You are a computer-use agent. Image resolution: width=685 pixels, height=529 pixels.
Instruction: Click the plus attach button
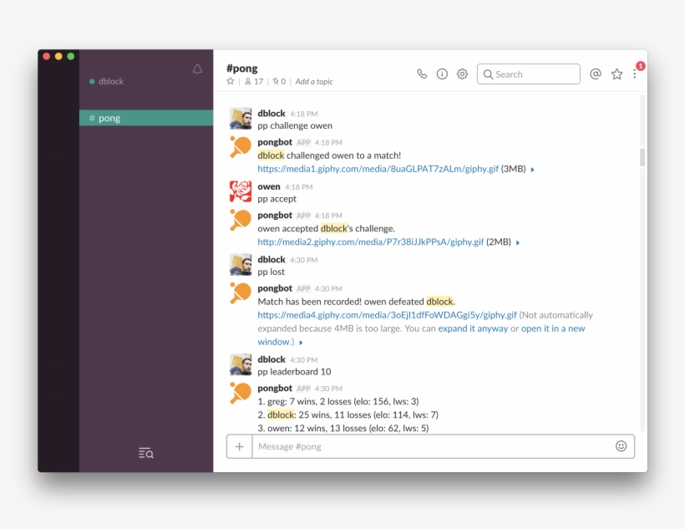click(240, 446)
